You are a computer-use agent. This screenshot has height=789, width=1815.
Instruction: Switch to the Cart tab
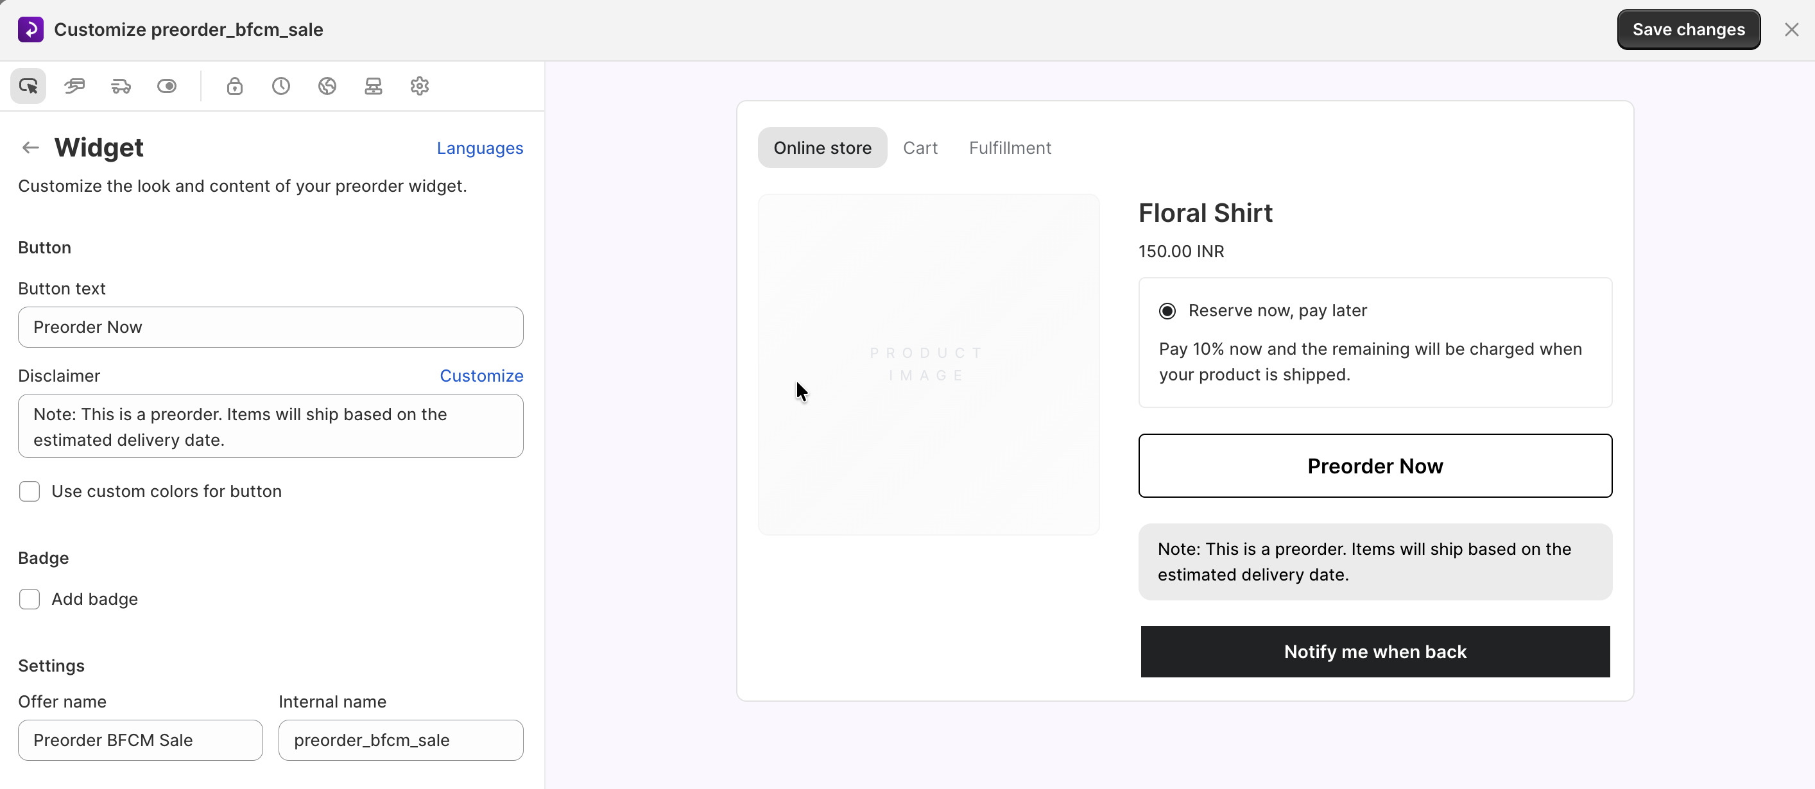[920, 148]
